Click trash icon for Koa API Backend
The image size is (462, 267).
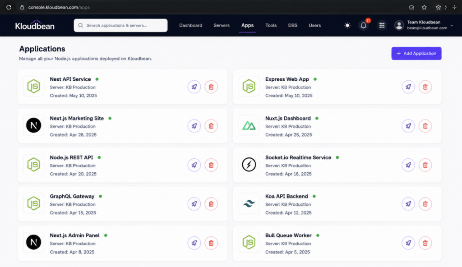[425, 204]
